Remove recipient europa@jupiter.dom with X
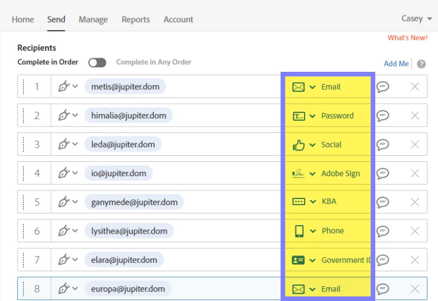This screenshot has height=301, width=438. [x=415, y=288]
